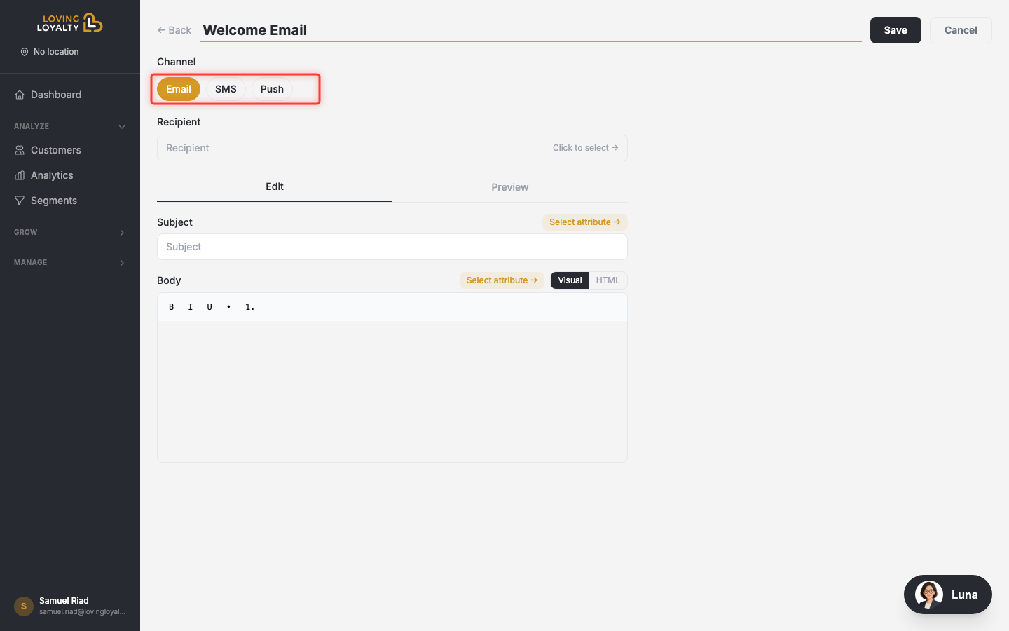Screen dimensions: 1009x631
Task: Open the Edit tab
Action: (275, 186)
